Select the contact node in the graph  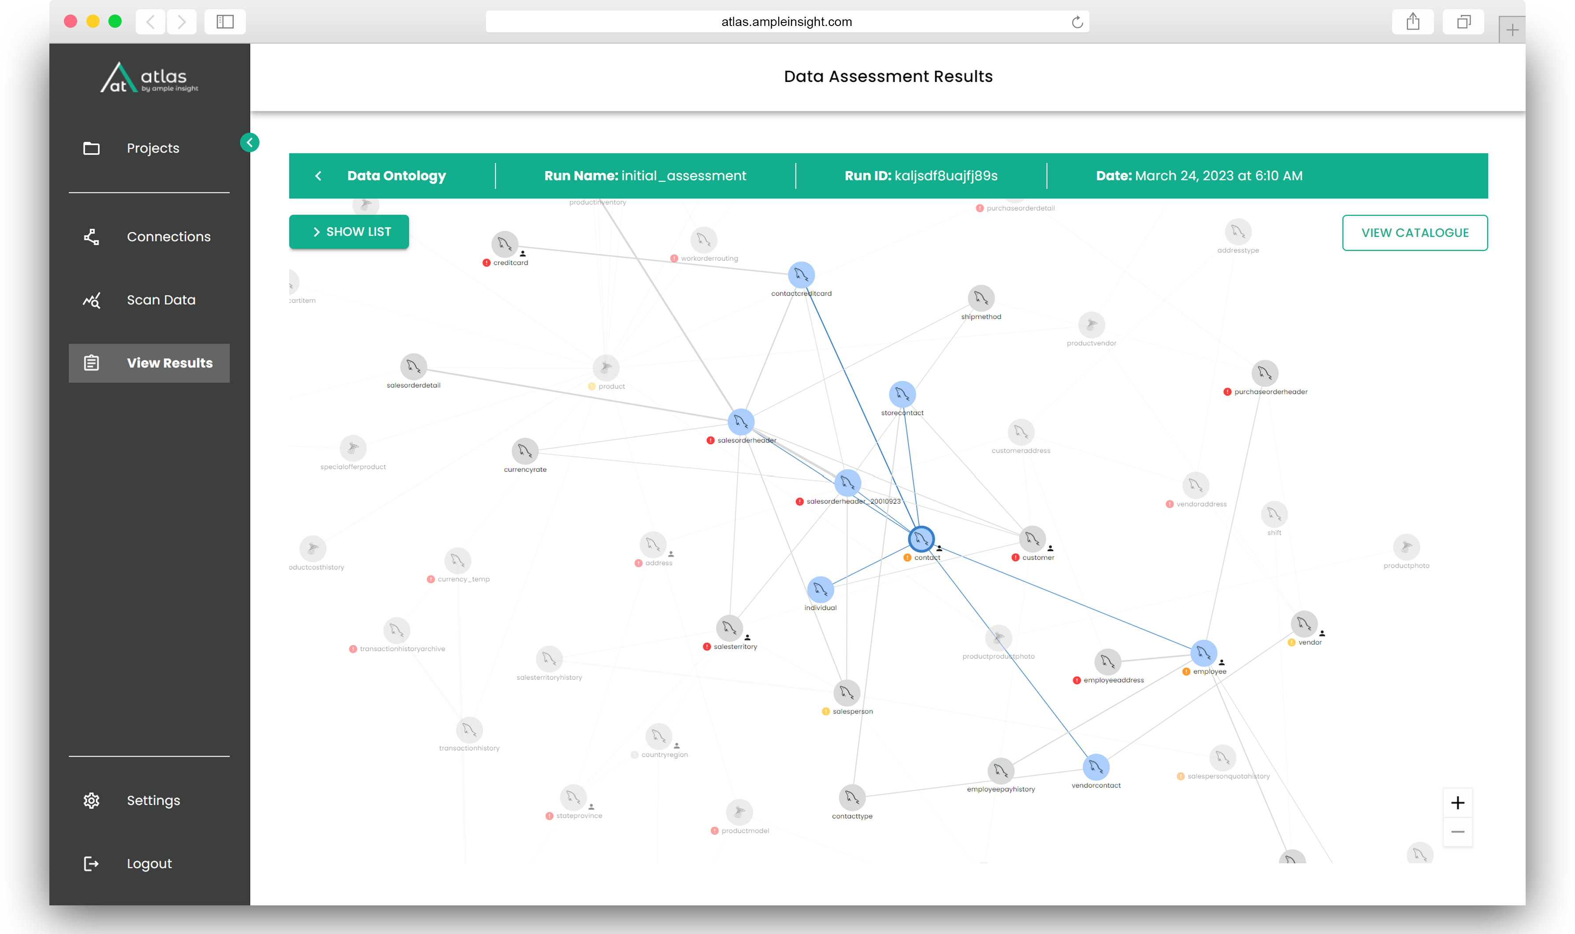pyautogui.click(x=921, y=538)
